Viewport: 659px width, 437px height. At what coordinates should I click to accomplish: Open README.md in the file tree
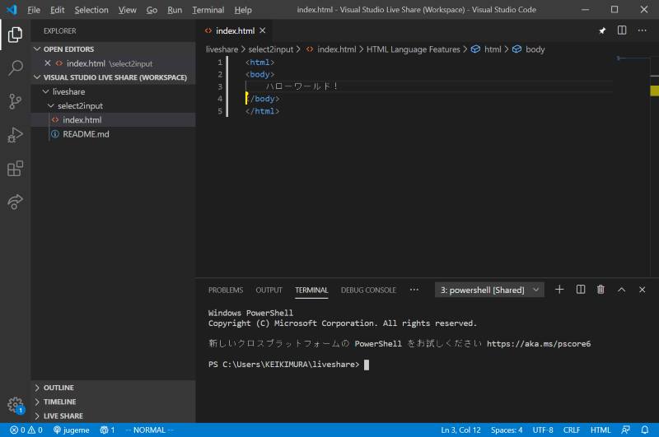tap(114, 134)
